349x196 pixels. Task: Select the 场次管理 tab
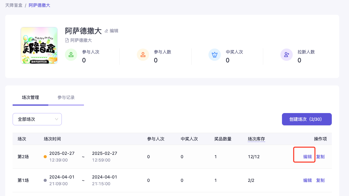[x=30, y=97]
